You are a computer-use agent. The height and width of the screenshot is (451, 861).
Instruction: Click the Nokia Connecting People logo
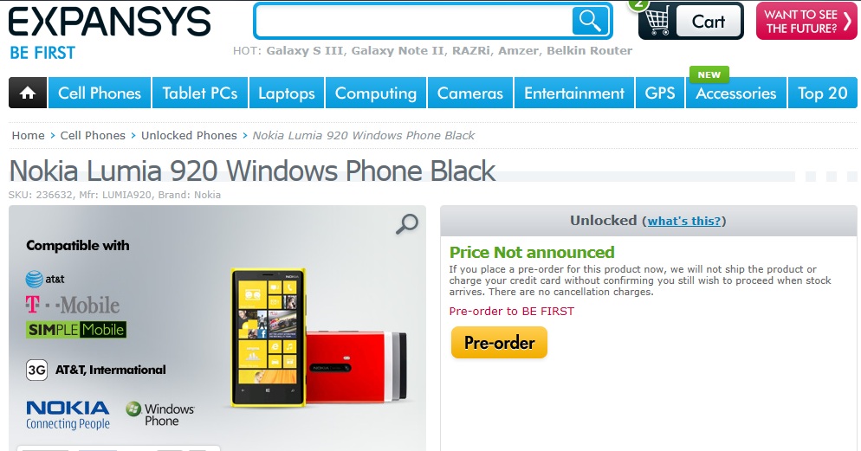click(68, 415)
